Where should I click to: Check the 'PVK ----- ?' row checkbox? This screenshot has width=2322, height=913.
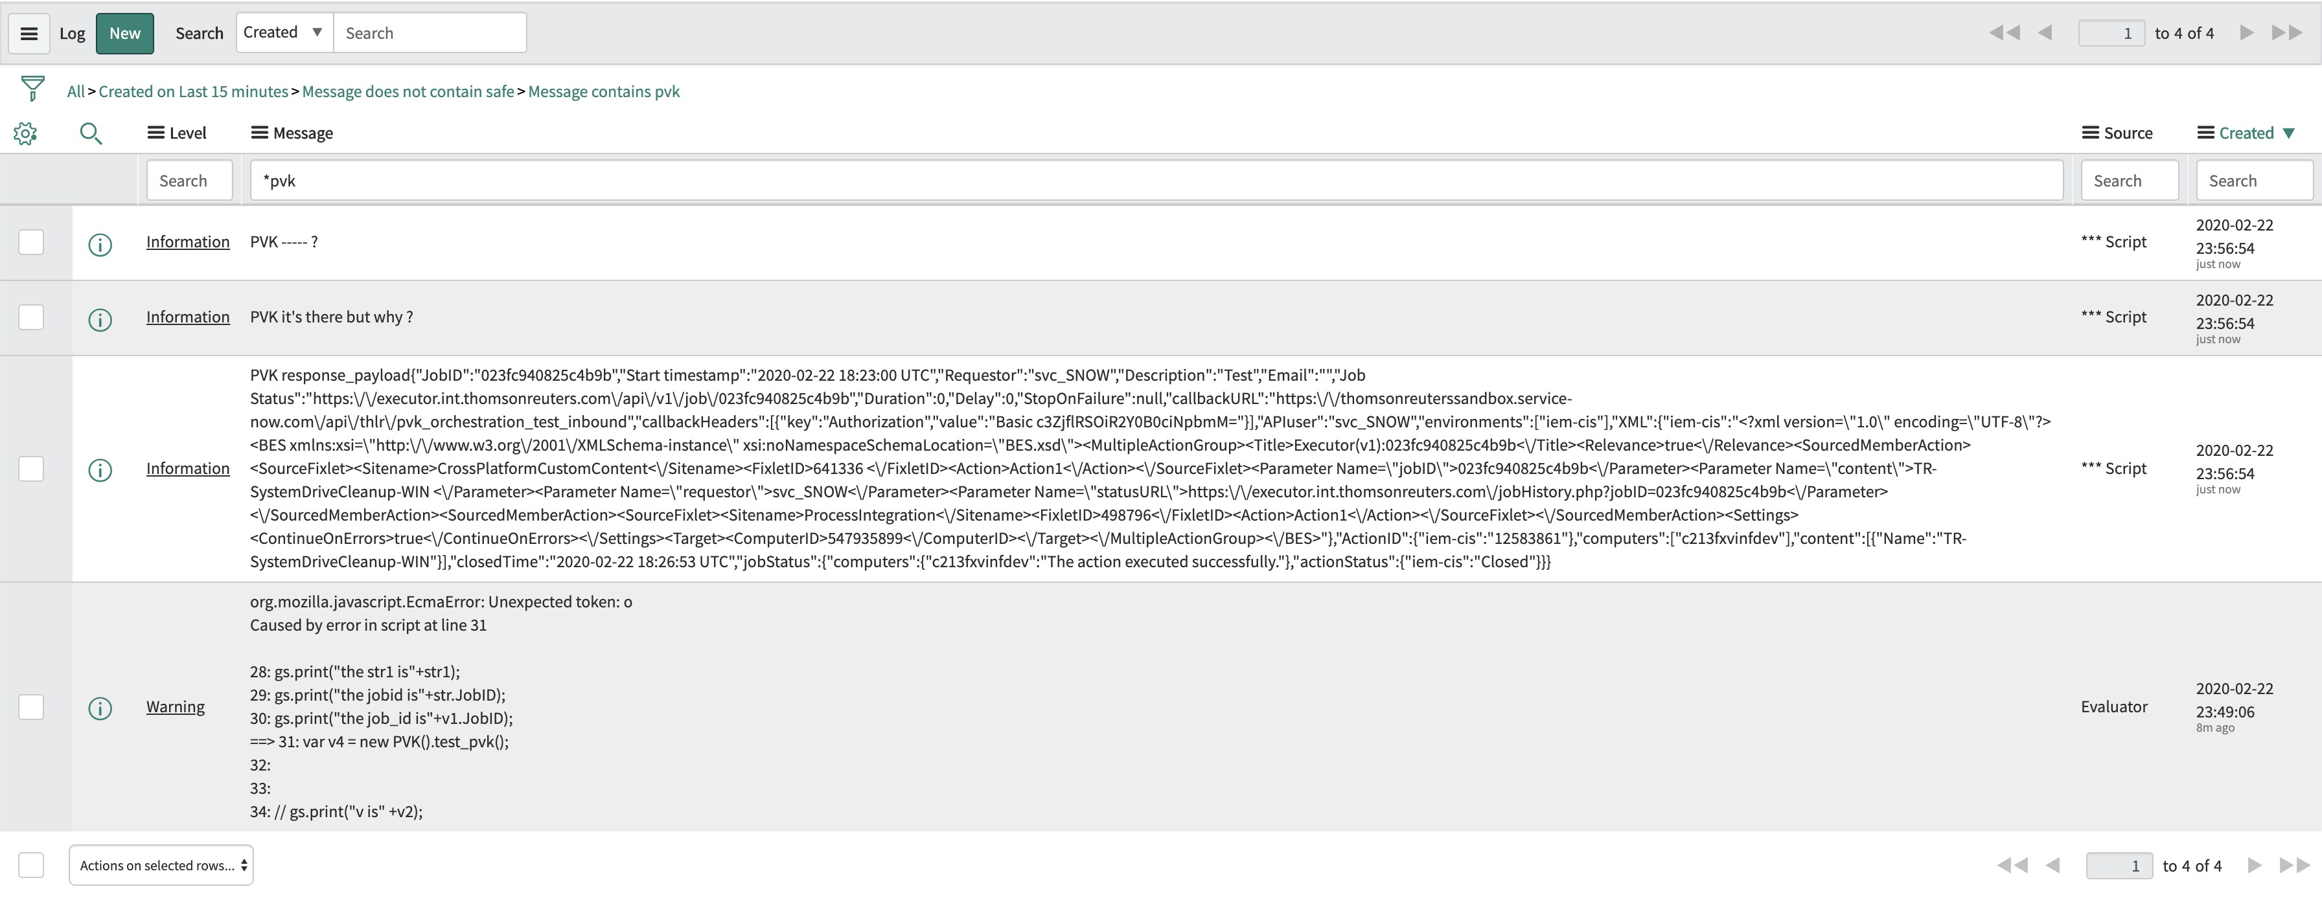point(32,242)
